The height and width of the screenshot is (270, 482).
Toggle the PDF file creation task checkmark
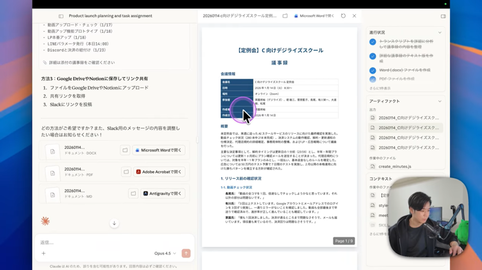373,79
